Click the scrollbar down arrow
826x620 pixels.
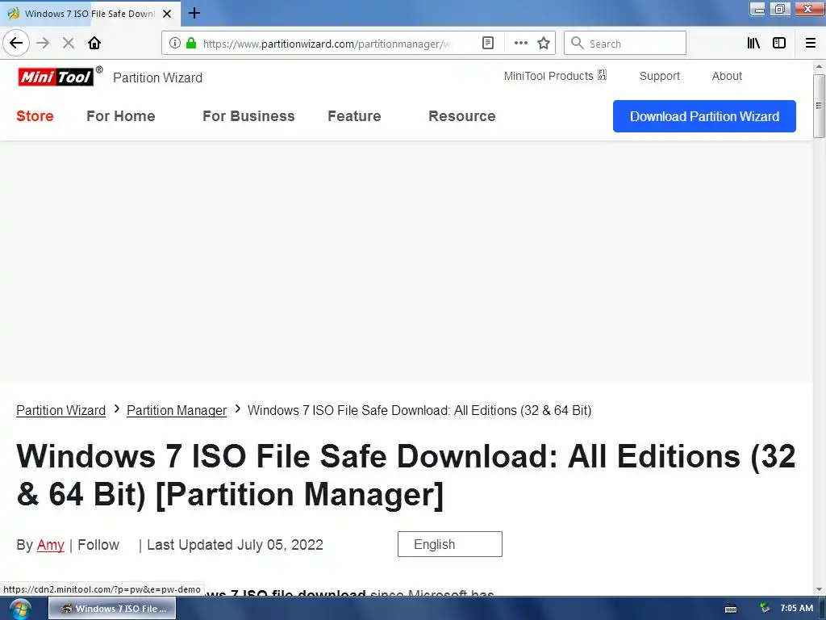819,589
